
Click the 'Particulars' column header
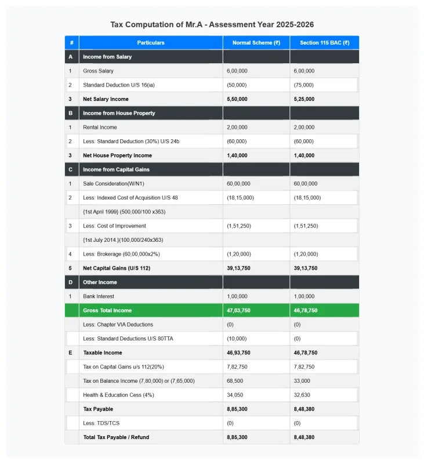pos(151,43)
